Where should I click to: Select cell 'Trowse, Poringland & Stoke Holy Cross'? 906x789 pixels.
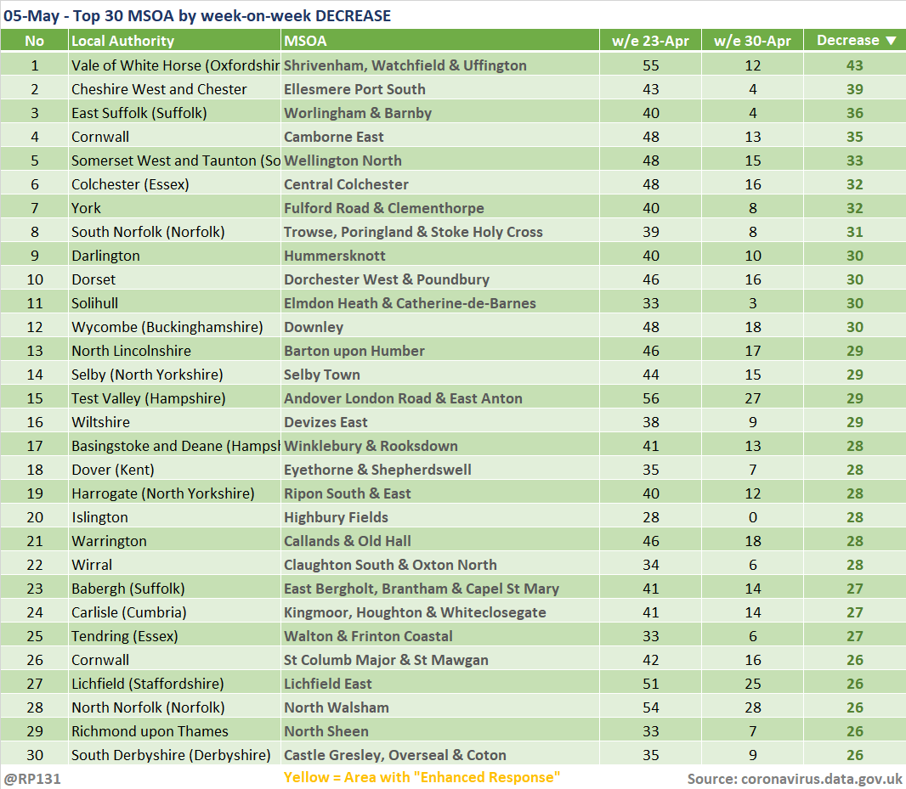(439, 232)
